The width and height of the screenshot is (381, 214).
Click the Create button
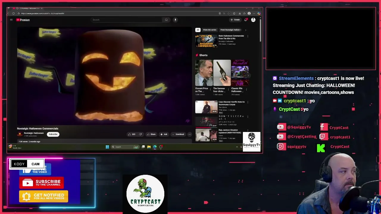[x=235, y=20]
